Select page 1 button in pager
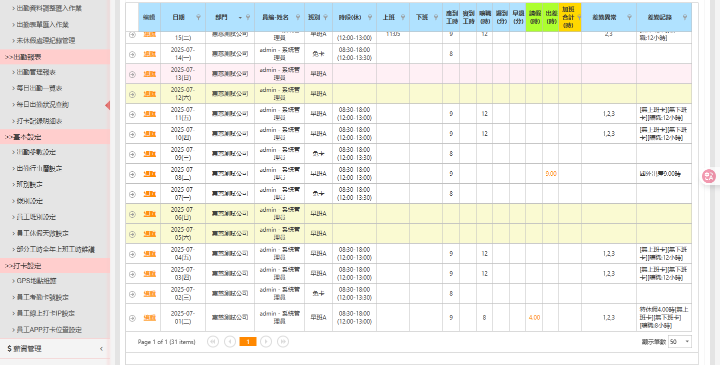 click(248, 342)
